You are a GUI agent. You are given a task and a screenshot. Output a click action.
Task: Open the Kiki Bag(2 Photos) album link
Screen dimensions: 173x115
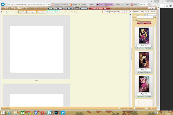(144, 72)
